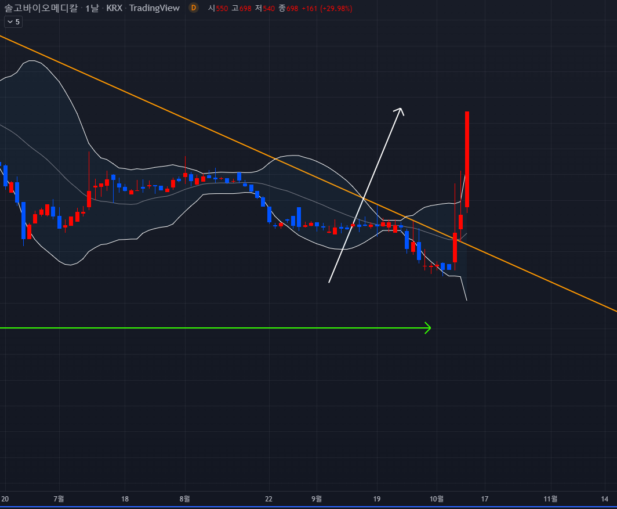
Task: Click the latest tall red candlestick
Action: click(467, 159)
